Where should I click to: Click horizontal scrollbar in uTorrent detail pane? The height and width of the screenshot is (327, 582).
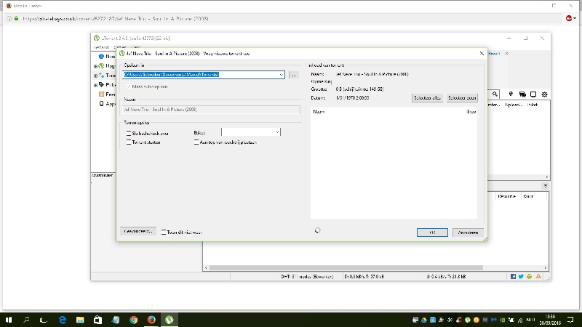tap(346, 267)
